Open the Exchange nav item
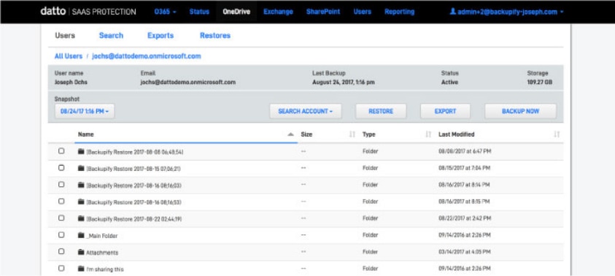 click(x=278, y=12)
